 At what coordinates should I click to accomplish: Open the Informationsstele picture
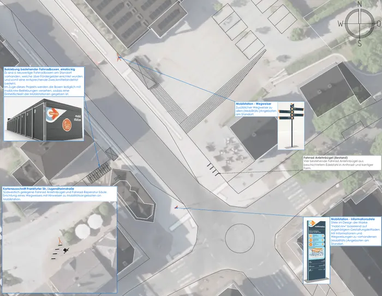point(317,250)
